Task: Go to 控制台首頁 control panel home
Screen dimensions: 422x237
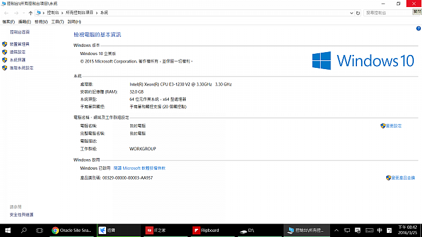Action: (x=20, y=32)
